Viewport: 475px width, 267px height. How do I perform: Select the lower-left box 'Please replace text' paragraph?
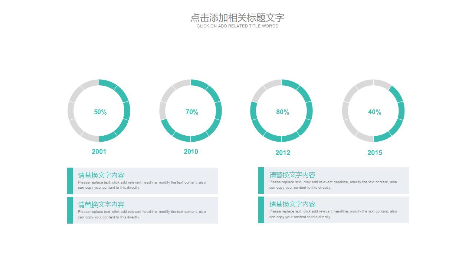(x=142, y=214)
